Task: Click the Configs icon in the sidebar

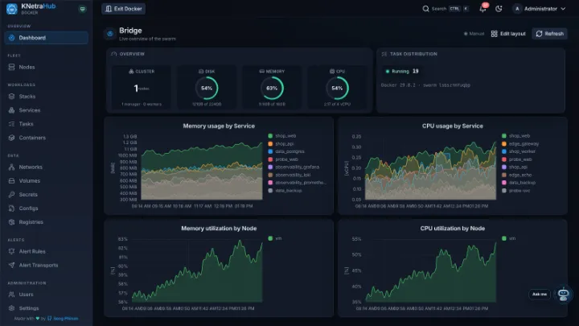Action: (12, 208)
